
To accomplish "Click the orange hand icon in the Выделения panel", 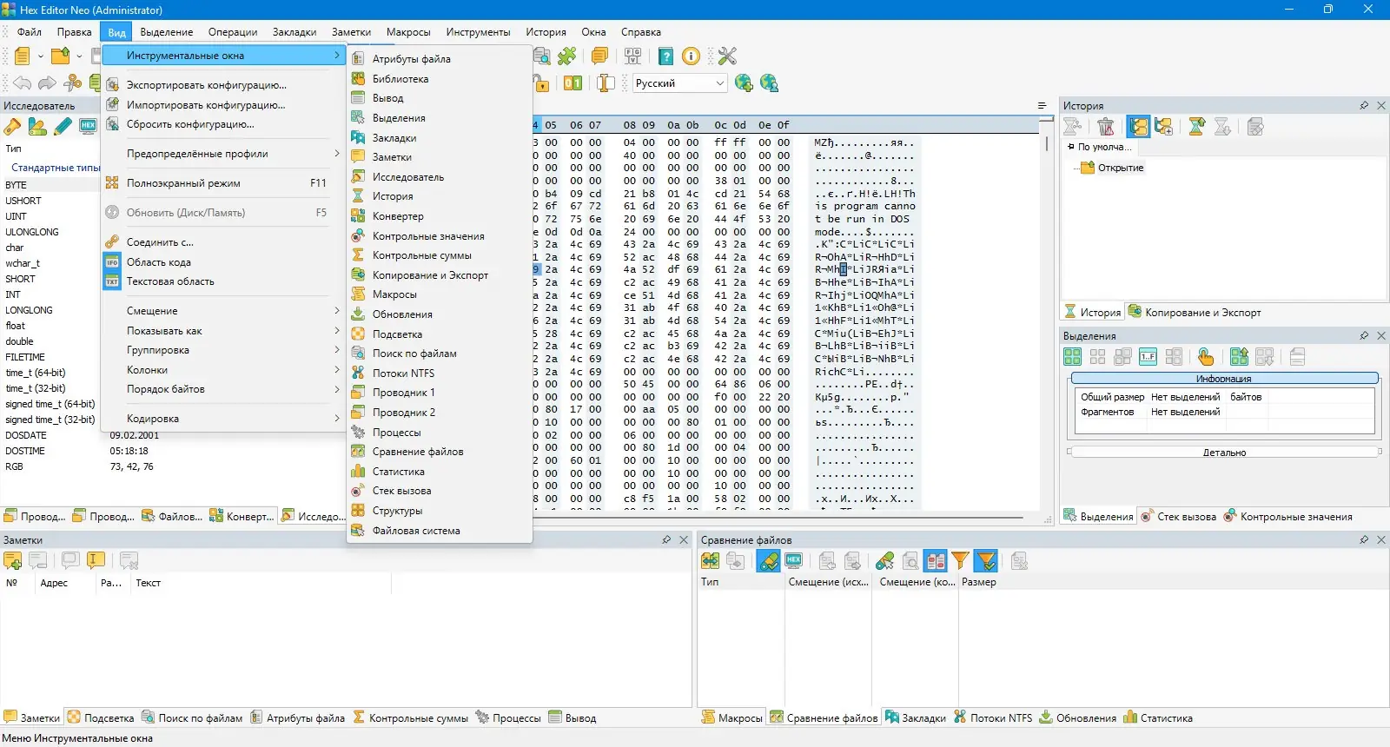I will tap(1205, 357).
